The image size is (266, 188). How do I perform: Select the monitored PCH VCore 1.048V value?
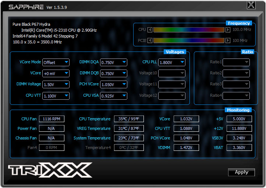(186, 138)
